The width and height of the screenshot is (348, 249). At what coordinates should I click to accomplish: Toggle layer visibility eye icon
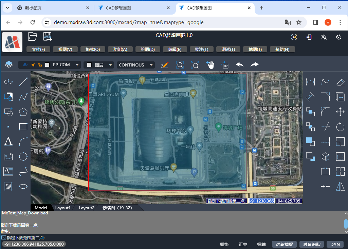point(25,65)
